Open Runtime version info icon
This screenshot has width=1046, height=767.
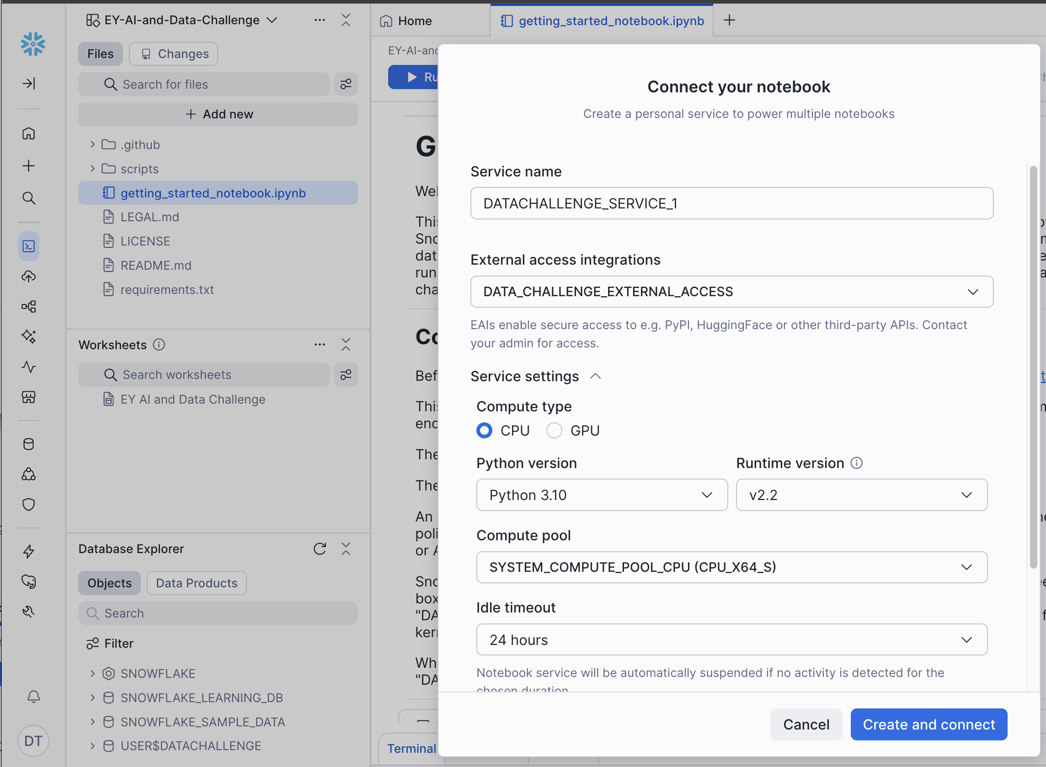pyautogui.click(x=857, y=463)
